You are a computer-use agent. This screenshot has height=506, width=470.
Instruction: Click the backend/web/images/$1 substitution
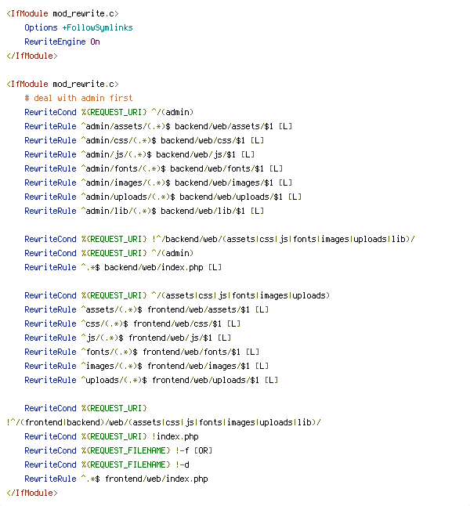(x=224, y=183)
